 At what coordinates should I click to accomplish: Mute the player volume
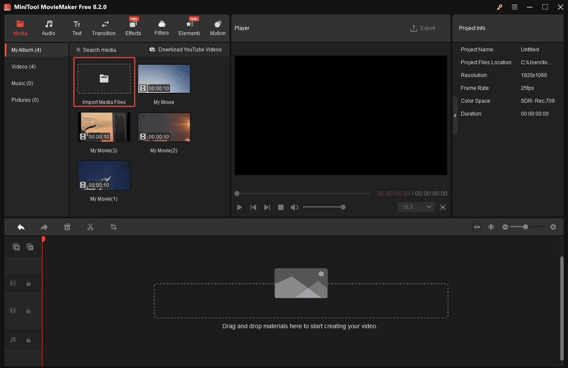click(x=294, y=208)
